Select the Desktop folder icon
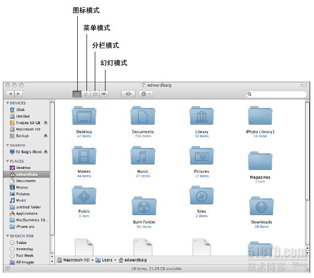Viewport: 314px width, 278px height. (84, 115)
